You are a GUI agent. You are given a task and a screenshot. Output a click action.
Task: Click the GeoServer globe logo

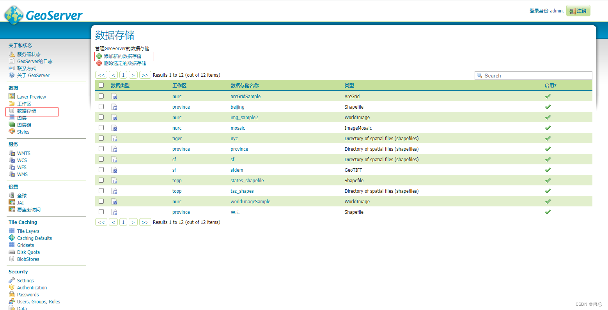click(x=14, y=15)
